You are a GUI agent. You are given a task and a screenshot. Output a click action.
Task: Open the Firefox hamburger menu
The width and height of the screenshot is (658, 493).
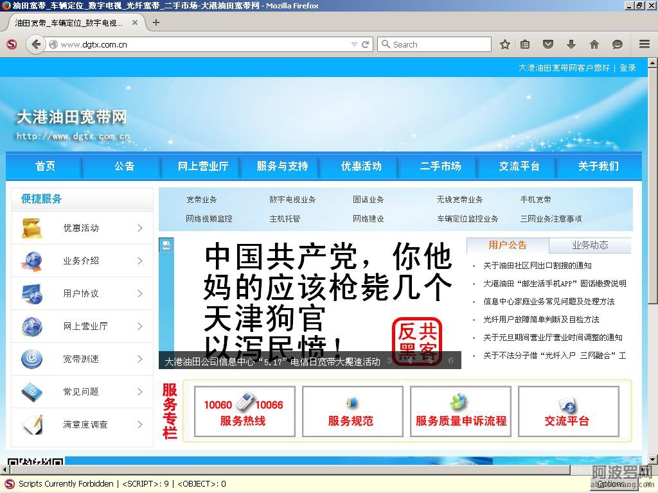pyautogui.click(x=645, y=44)
